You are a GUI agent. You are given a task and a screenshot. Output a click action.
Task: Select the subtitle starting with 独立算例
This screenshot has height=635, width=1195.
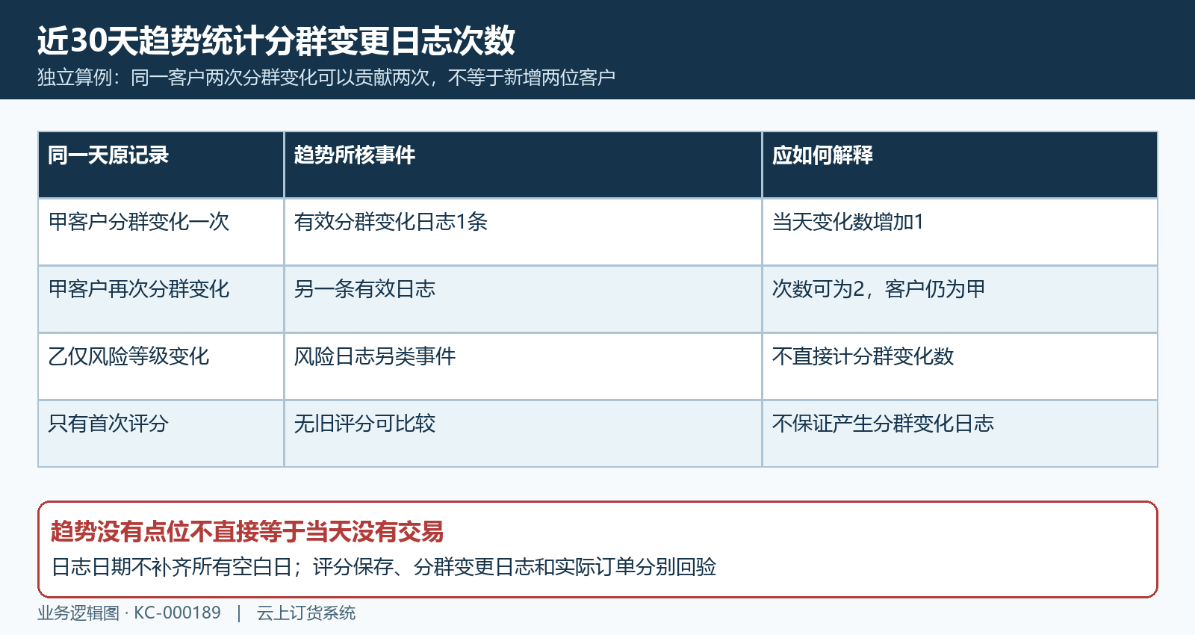[x=326, y=78]
